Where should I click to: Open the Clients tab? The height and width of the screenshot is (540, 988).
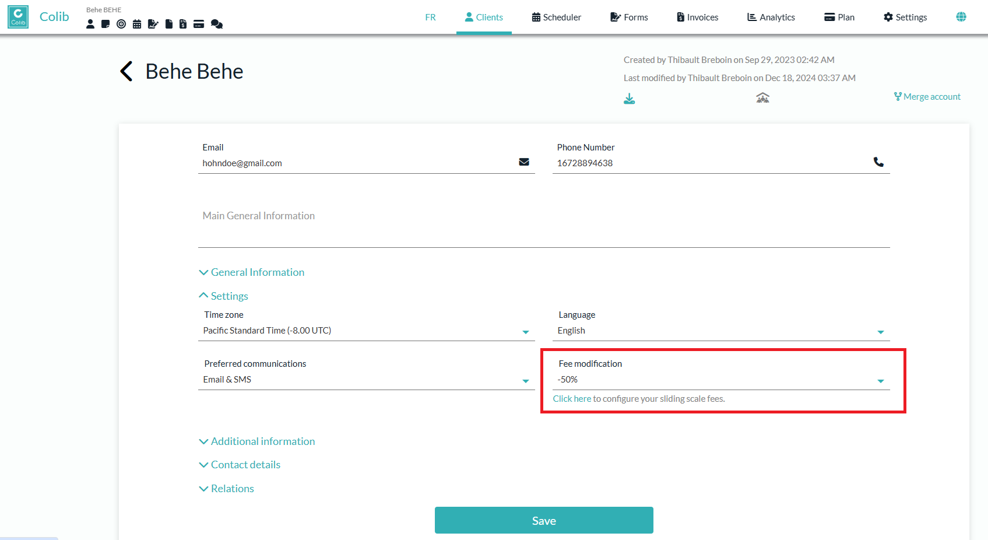484,17
